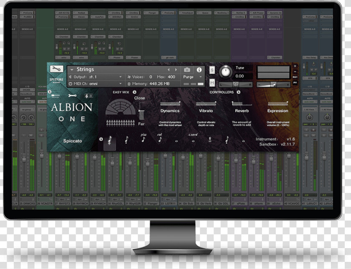351x269 pixels.
Task: Select the 32 Flanger track name
Action: click(x=151, y=203)
